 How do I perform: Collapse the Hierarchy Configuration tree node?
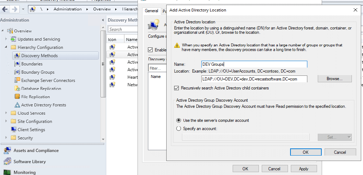(x=6, y=47)
